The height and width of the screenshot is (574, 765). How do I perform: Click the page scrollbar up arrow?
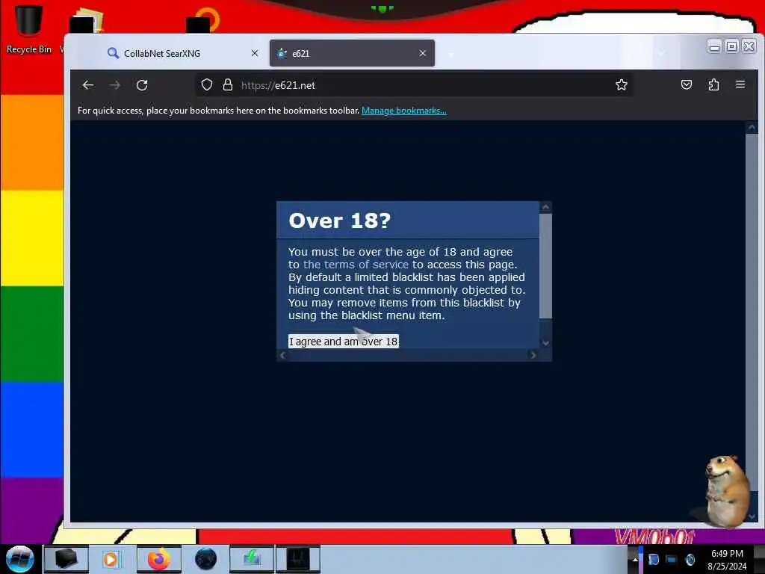coord(752,128)
